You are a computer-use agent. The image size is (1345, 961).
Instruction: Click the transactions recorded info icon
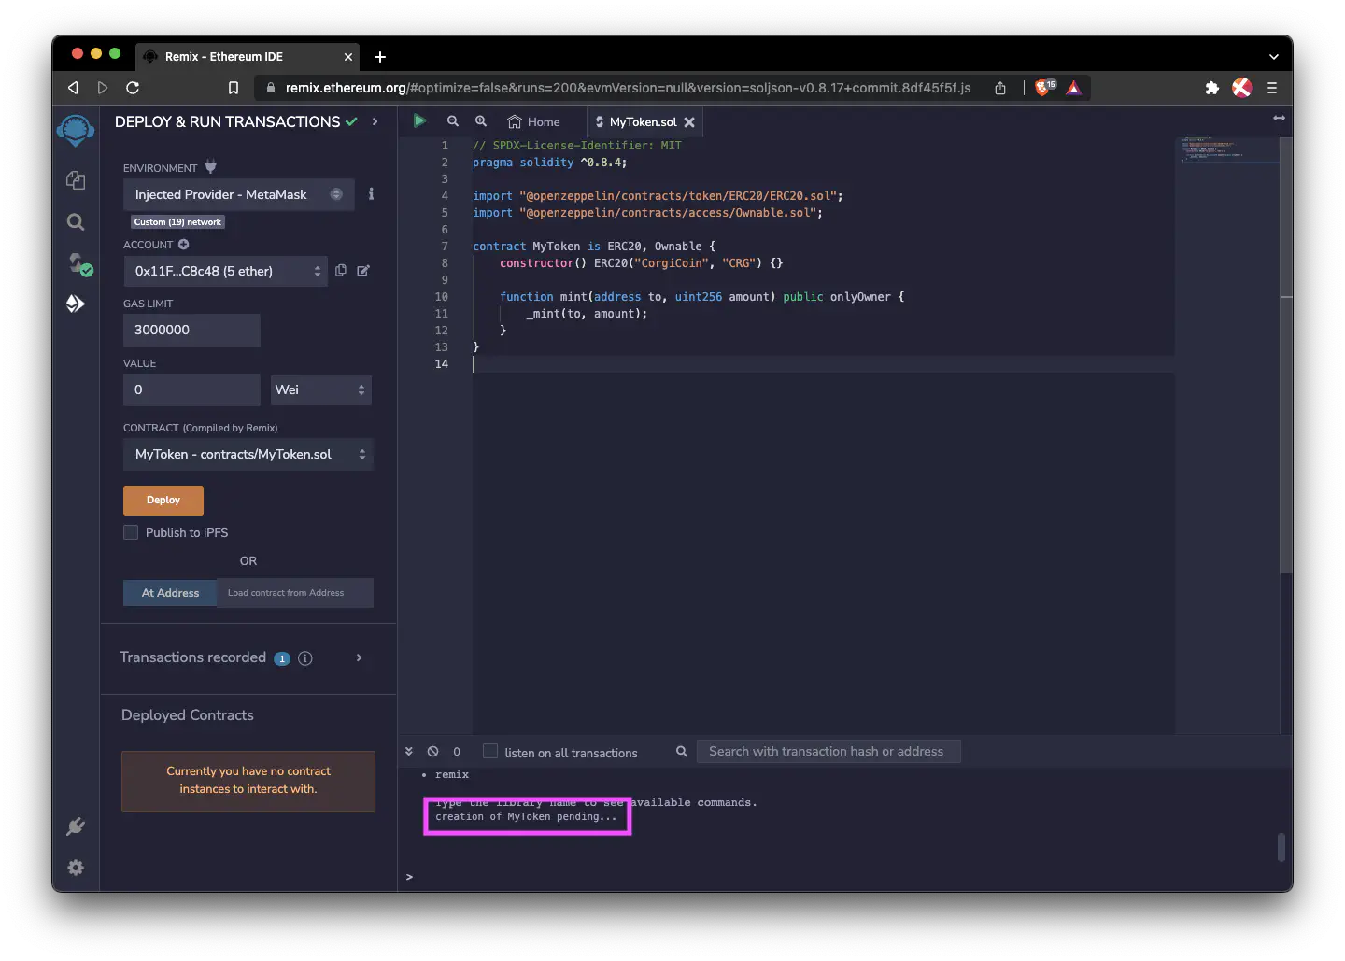click(x=304, y=658)
